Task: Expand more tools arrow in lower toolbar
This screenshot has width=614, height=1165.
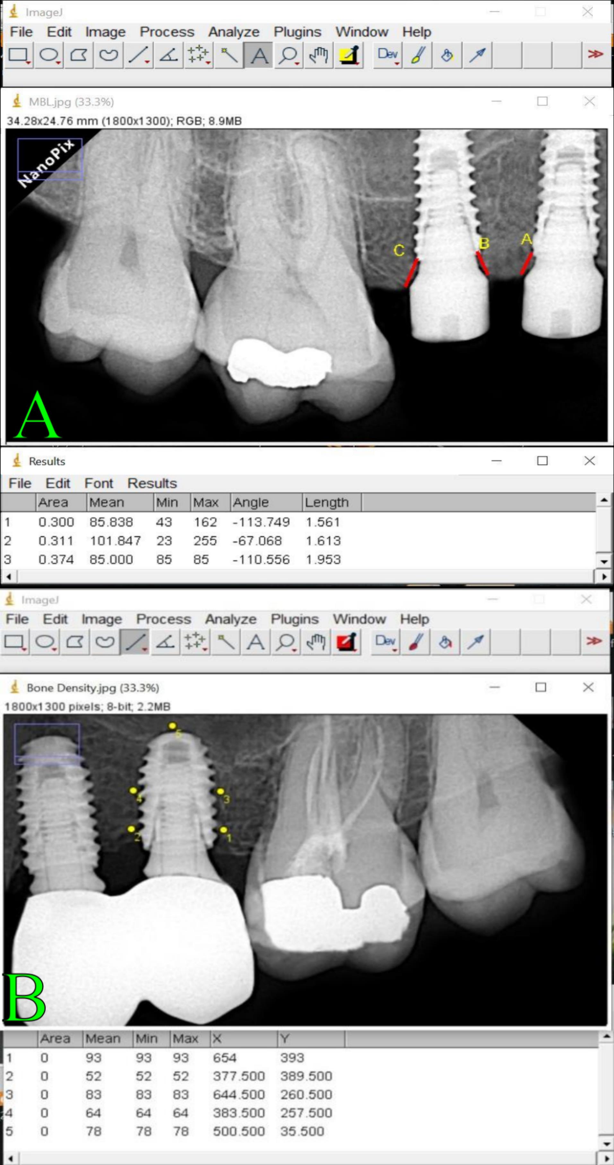Action: coord(594,641)
